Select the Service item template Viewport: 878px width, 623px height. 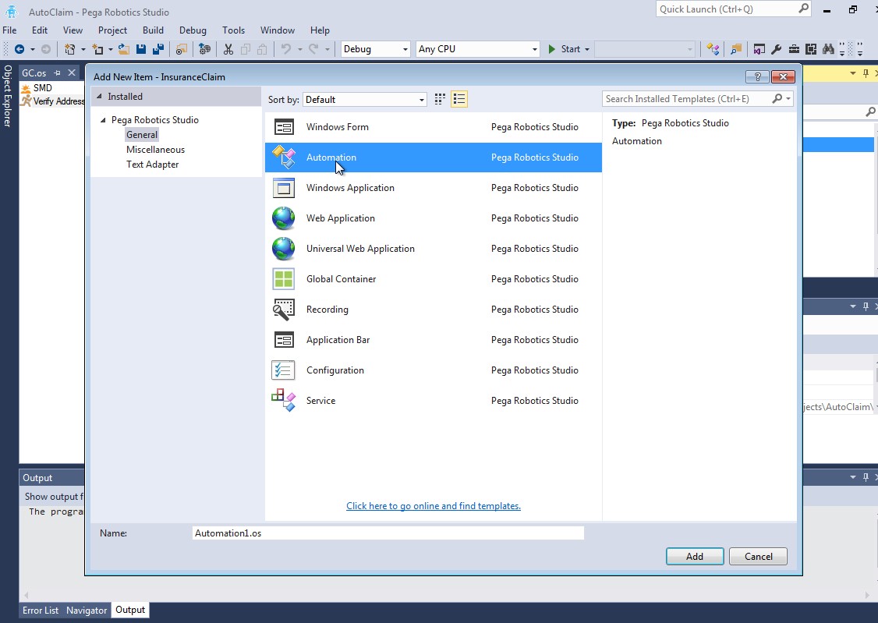click(320, 400)
